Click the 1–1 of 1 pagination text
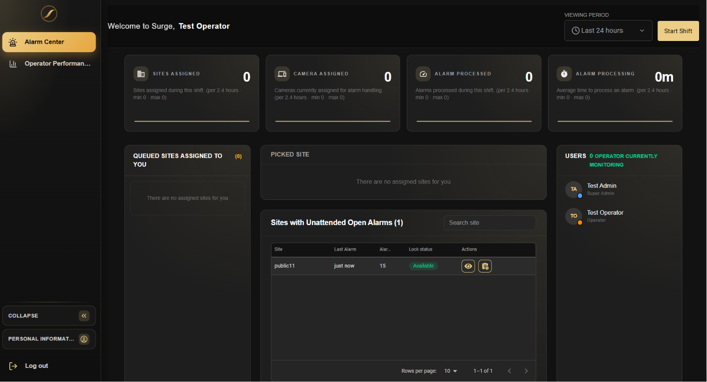The width and height of the screenshot is (707, 382). pos(483,371)
